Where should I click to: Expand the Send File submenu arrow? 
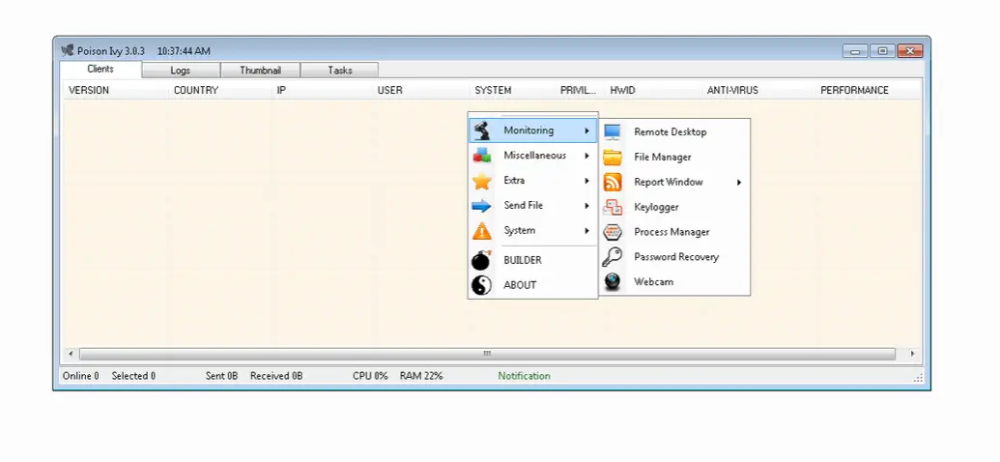pyautogui.click(x=586, y=206)
